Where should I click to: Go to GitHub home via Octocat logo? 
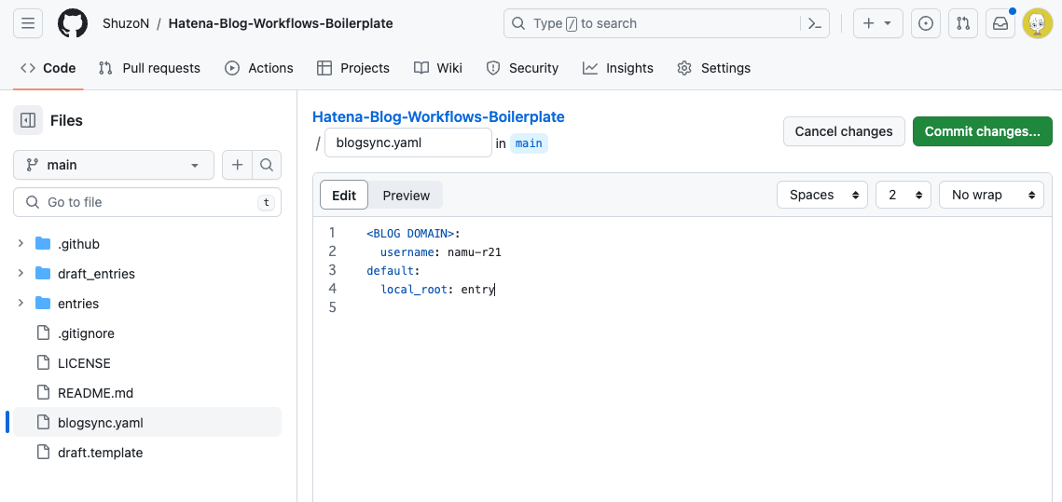tap(73, 23)
